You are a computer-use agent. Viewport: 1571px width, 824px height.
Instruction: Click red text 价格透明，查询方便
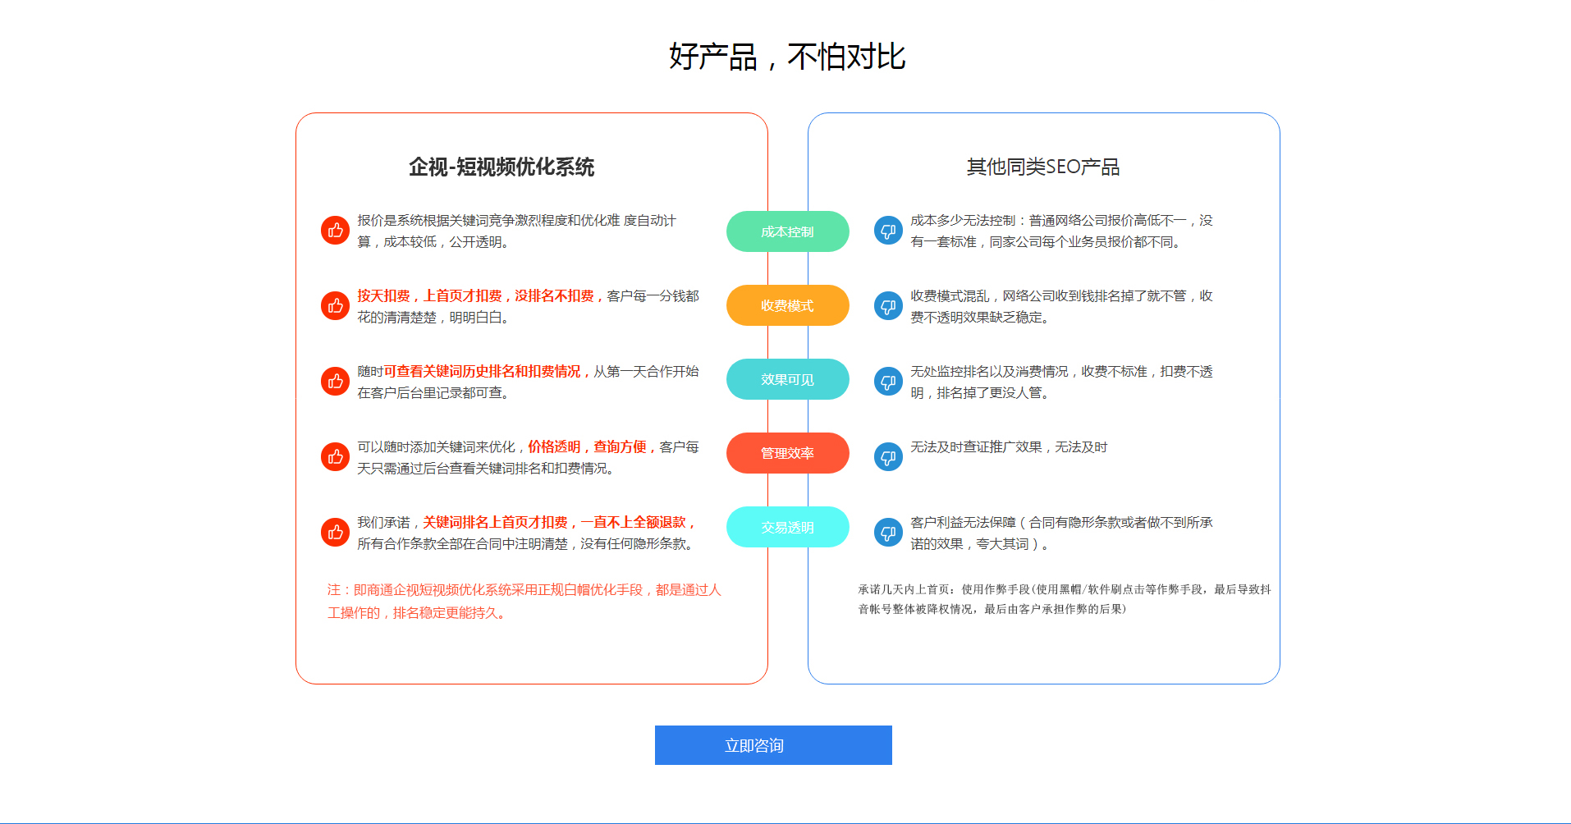click(587, 446)
